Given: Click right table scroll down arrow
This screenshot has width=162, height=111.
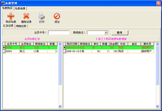Looking at the screenshot, I should 157,106.
